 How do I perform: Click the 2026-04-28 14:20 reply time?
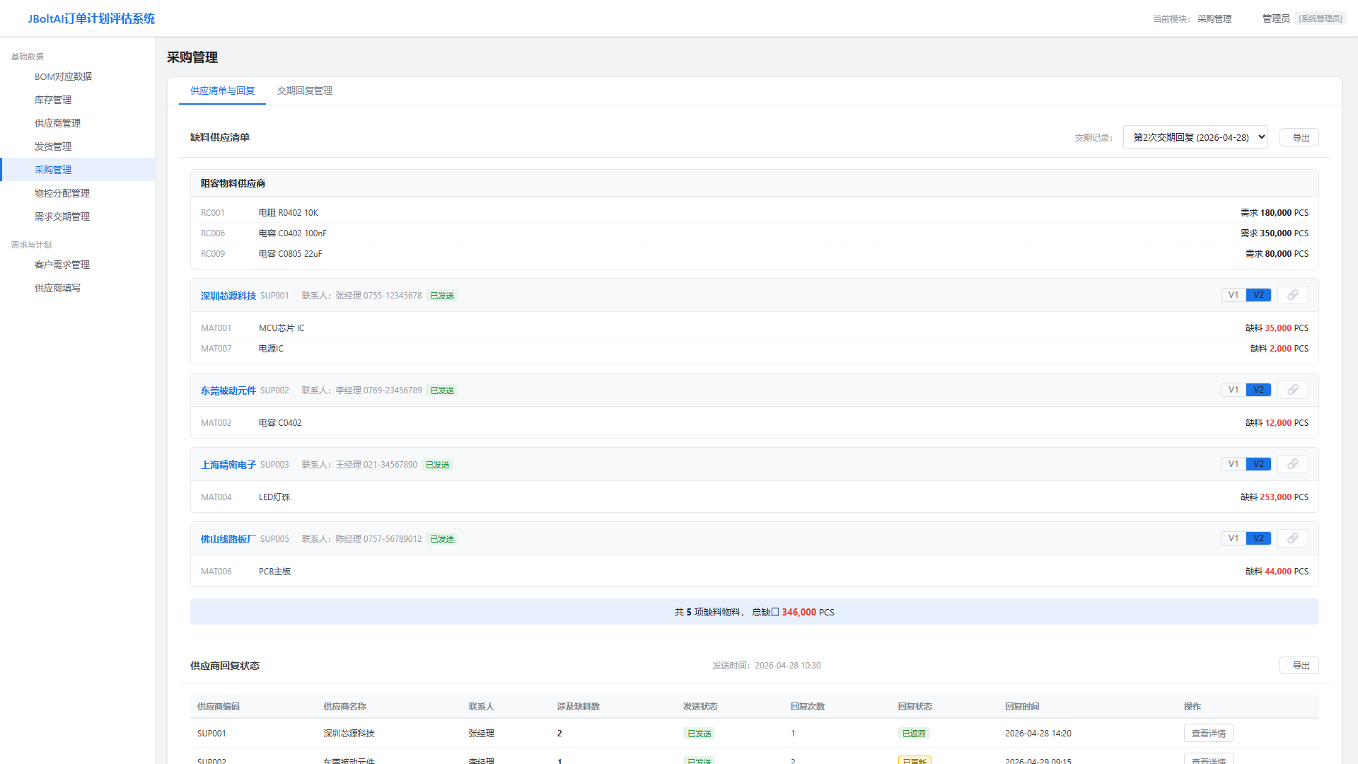coord(1038,734)
